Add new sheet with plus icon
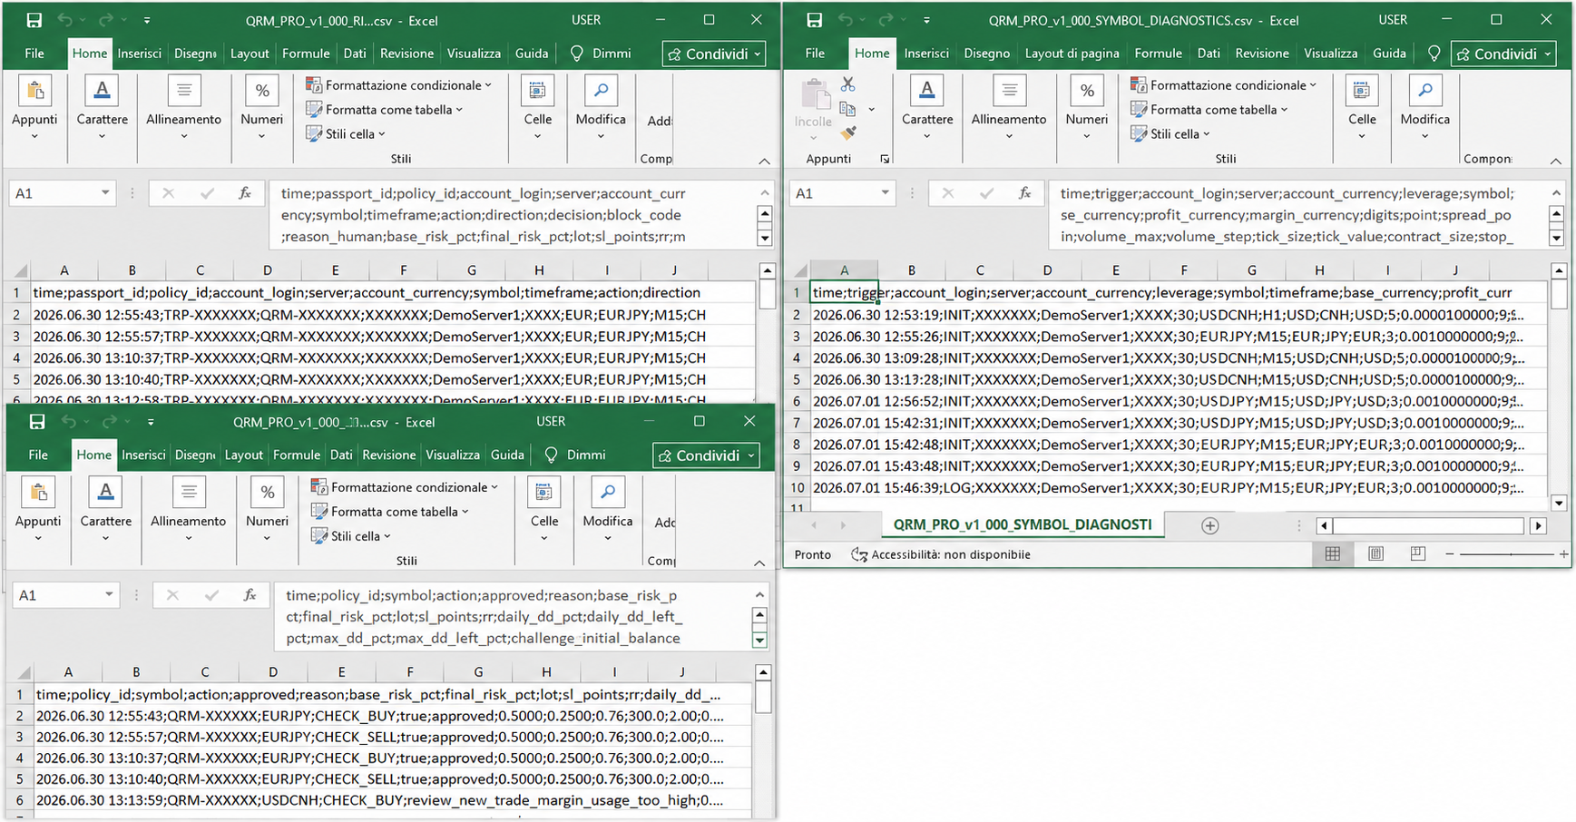This screenshot has width=1576, height=822. pyautogui.click(x=1209, y=525)
